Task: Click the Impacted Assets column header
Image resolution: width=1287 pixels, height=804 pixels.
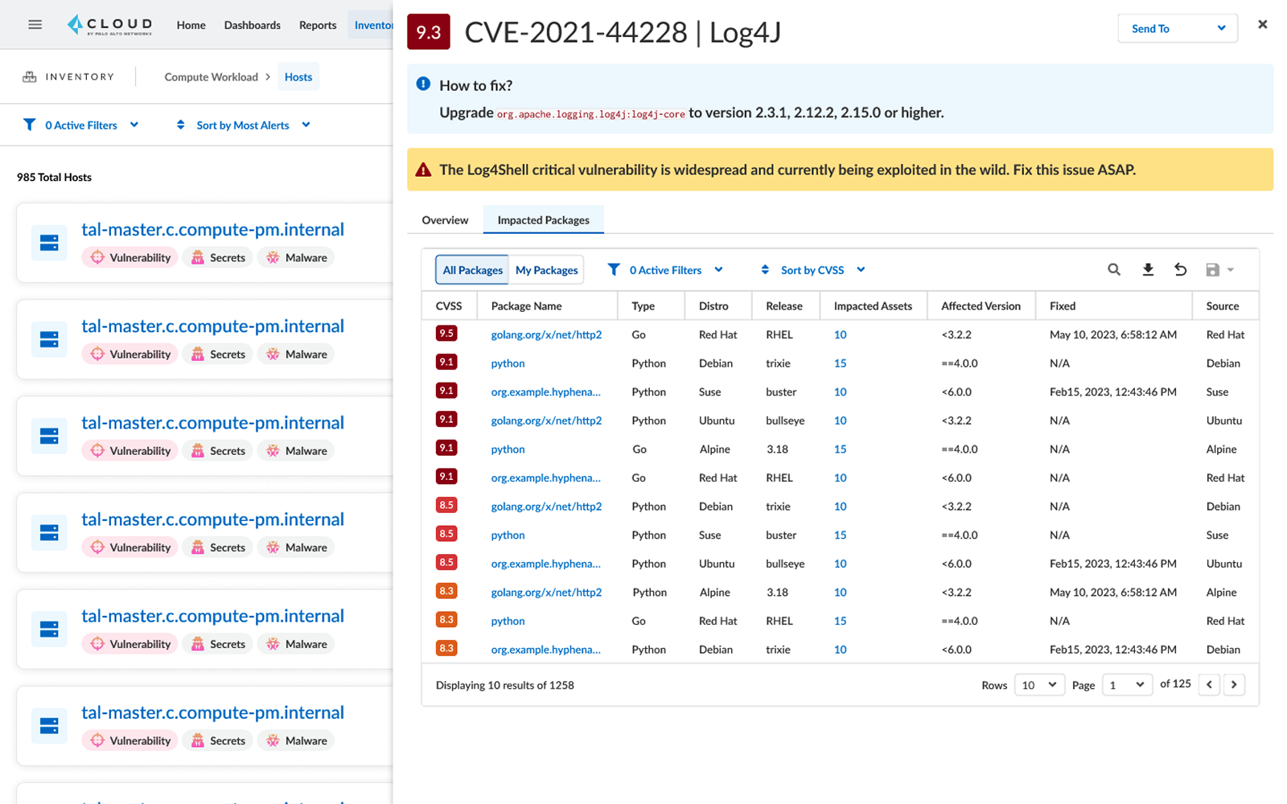Action: [873, 306]
